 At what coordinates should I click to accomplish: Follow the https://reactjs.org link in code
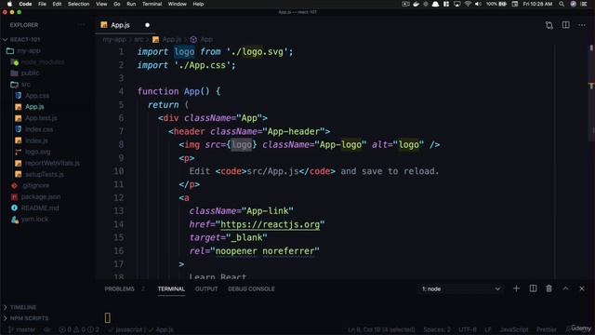coord(271,224)
